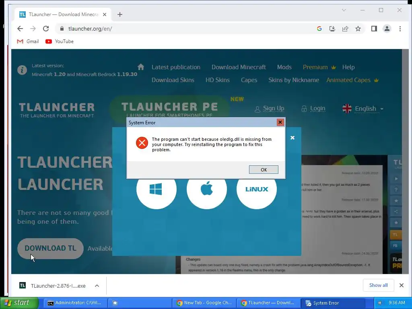Open the Mods menu item
Viewport: 412px width, 309px height.
284,67
